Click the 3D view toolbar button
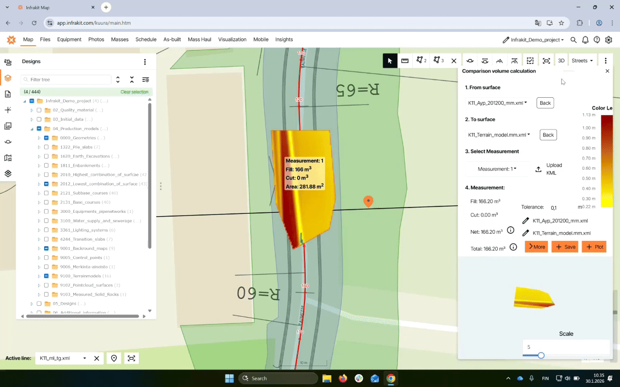The image size is (620, 387). pos(561,61)
